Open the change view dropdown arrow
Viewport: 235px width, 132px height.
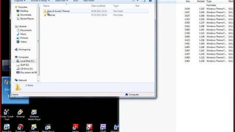tap(138, 1)
